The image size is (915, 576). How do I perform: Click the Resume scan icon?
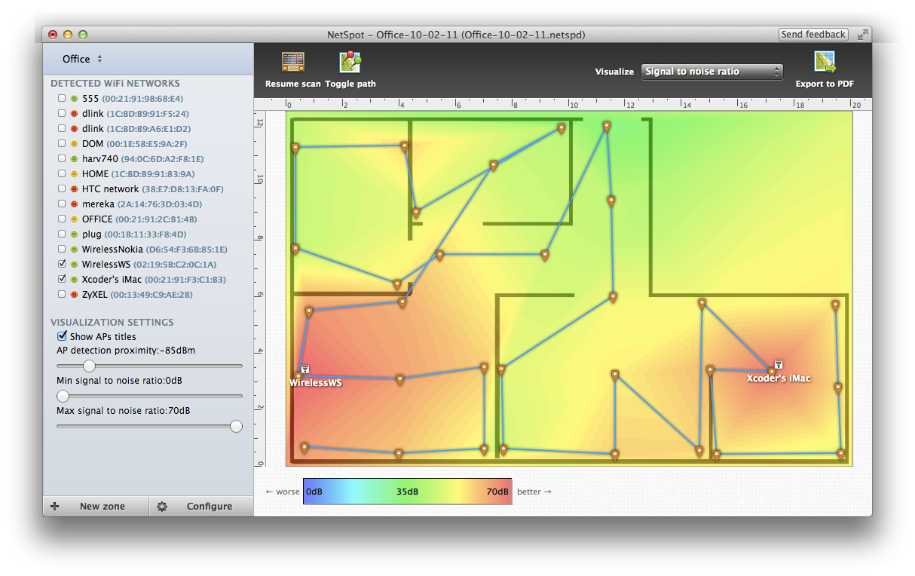[292, 62]
